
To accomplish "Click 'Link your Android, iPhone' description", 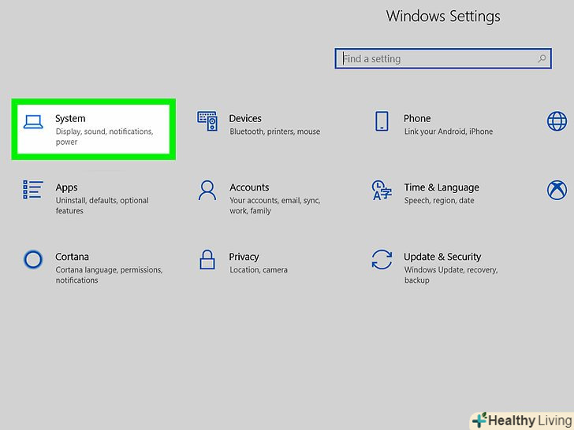I will (449, 132).
